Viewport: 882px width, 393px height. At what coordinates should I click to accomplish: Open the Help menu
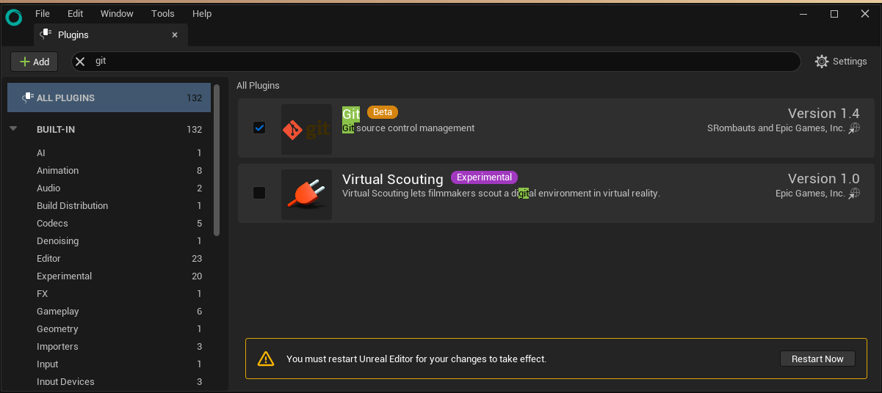202,13
